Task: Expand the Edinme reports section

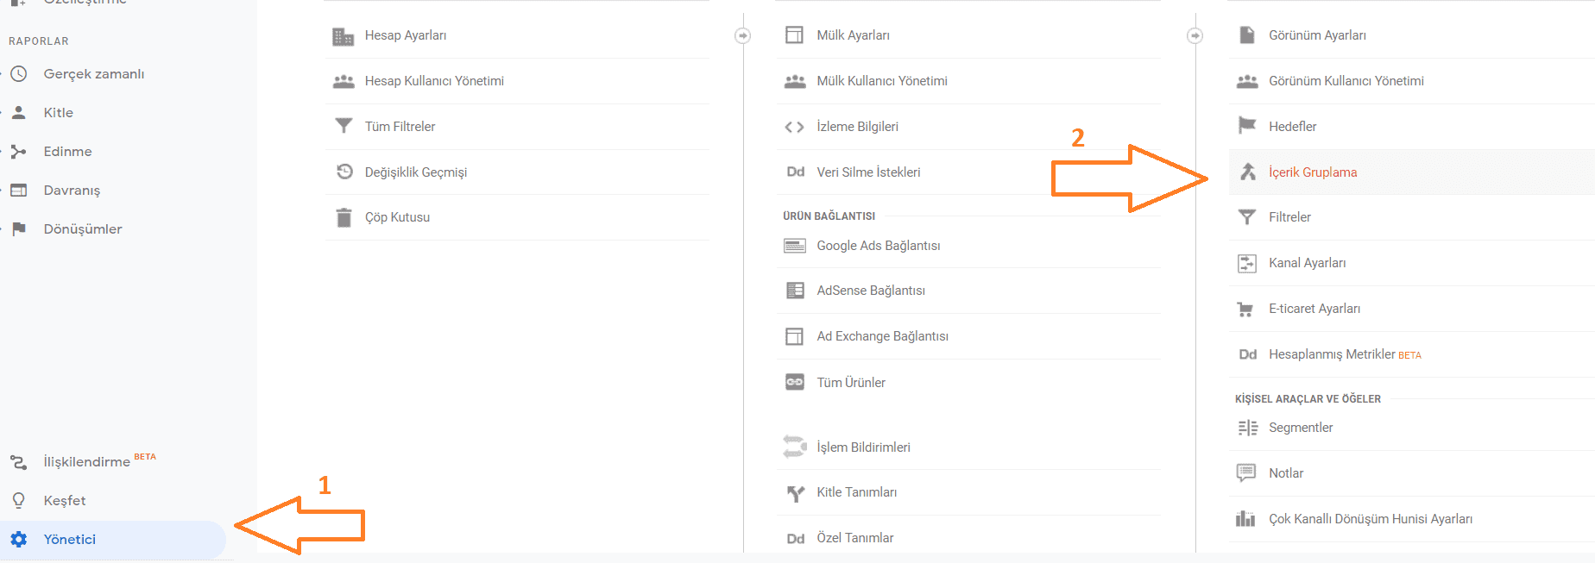Action: pyautogui.click(x=67, y=152)
